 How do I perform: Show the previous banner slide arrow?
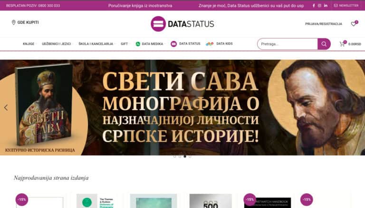point(6,108)
